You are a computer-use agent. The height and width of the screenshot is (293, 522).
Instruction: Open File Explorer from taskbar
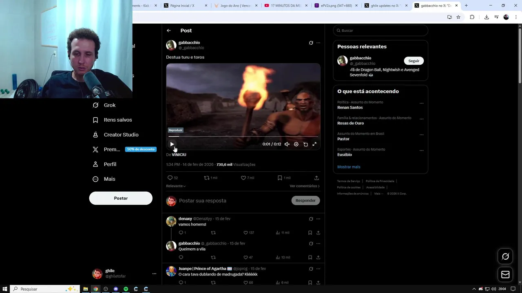86,289
